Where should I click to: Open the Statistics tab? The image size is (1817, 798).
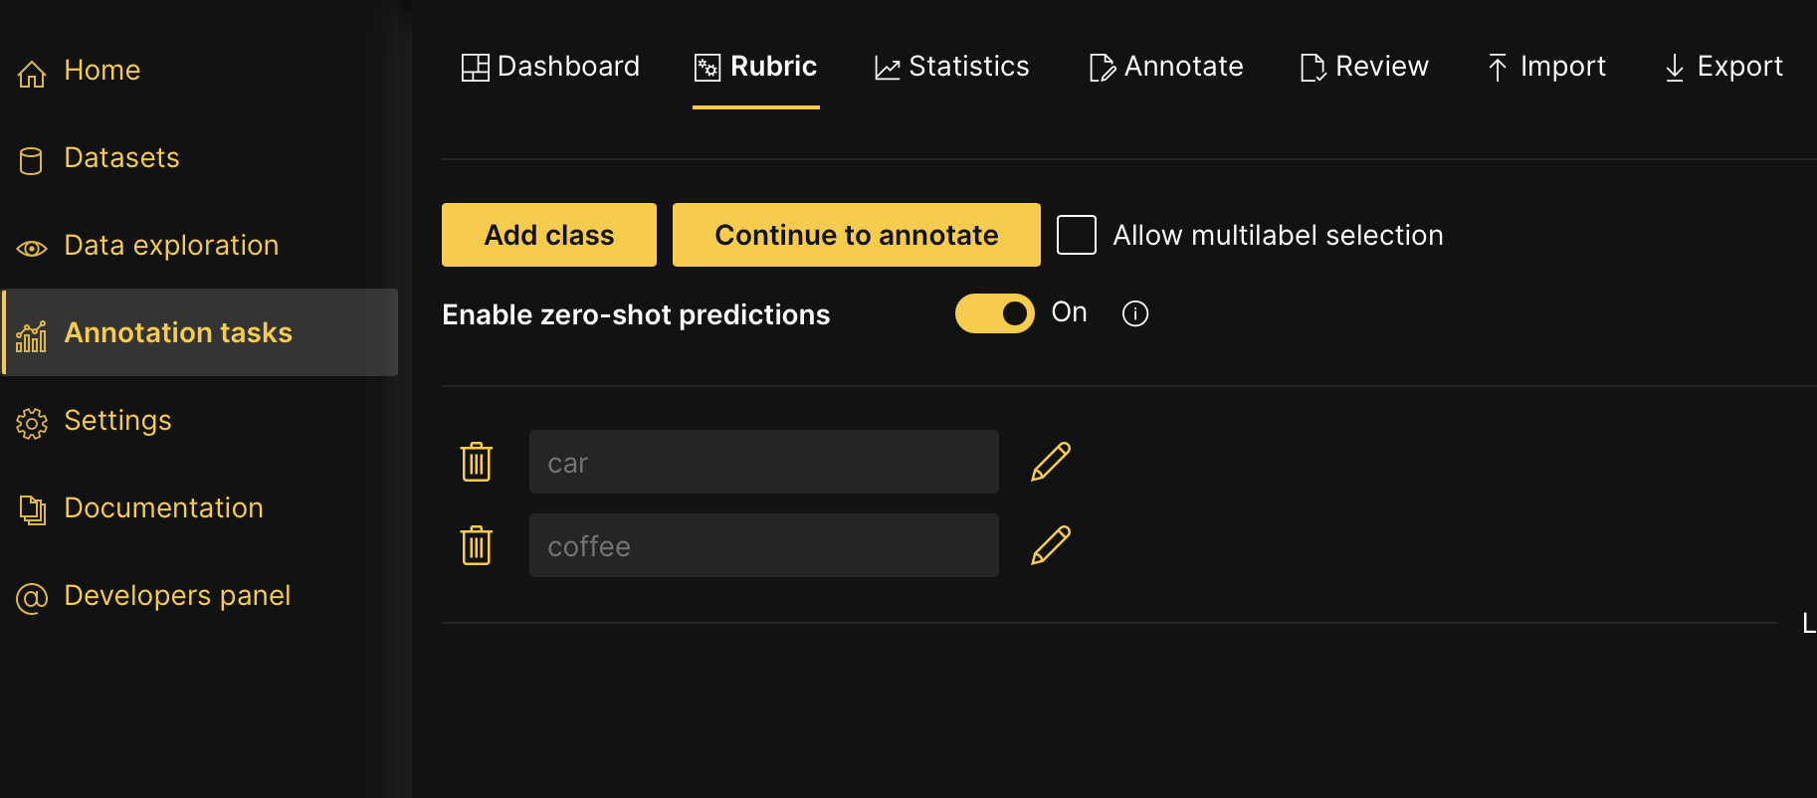point(952,67)
